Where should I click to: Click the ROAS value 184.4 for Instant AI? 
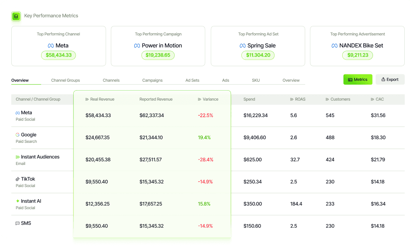[x=296, y=204]
